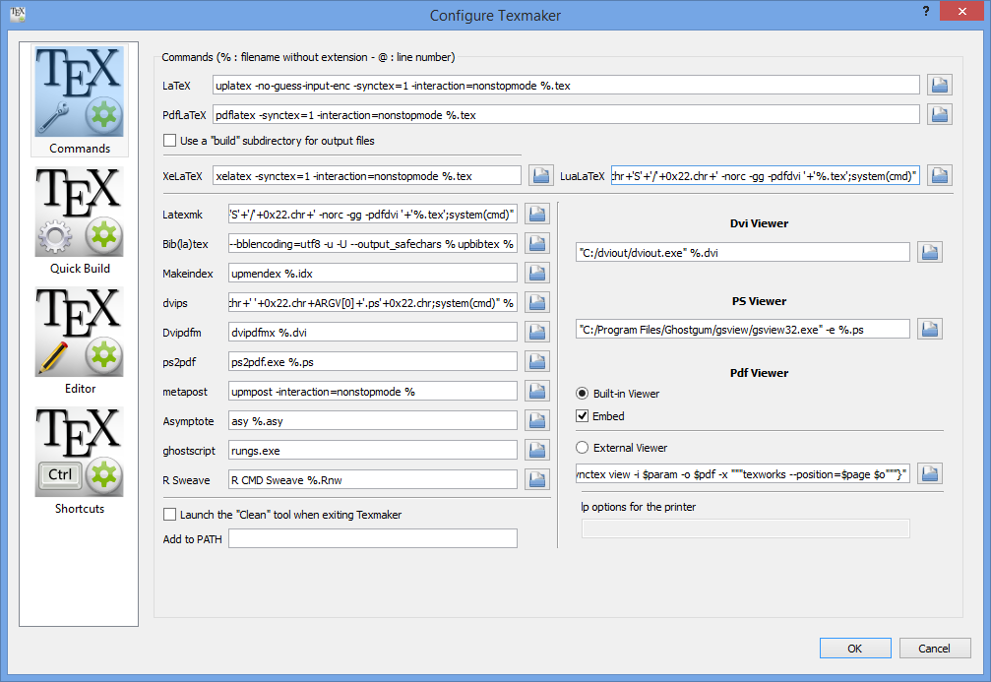Browse for the R Sweave command executable

click(537, 479)
